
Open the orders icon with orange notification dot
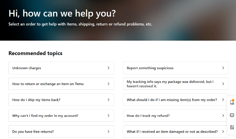[x=232, y=102]
